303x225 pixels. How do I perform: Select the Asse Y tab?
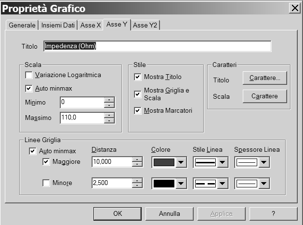point(117,25)
